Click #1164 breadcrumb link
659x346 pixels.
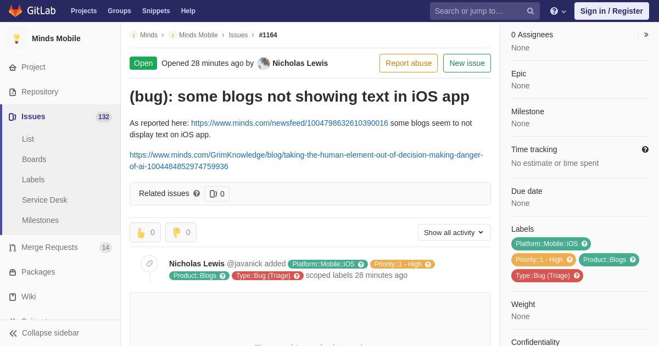(268, 35)
